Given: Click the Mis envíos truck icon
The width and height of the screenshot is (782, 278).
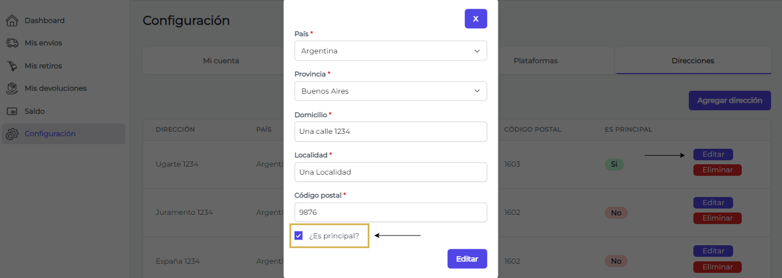Looking at the screenshot, I should tap(12, 43).
